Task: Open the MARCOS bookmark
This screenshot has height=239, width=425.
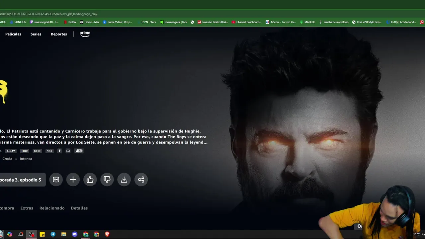Action: pyautogui.click(x=307, y=22)
